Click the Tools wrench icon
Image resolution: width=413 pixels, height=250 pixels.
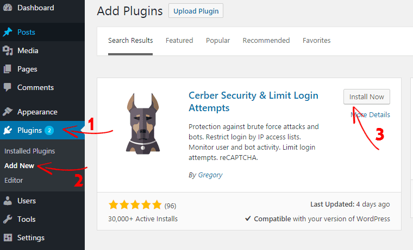[8, 219]
